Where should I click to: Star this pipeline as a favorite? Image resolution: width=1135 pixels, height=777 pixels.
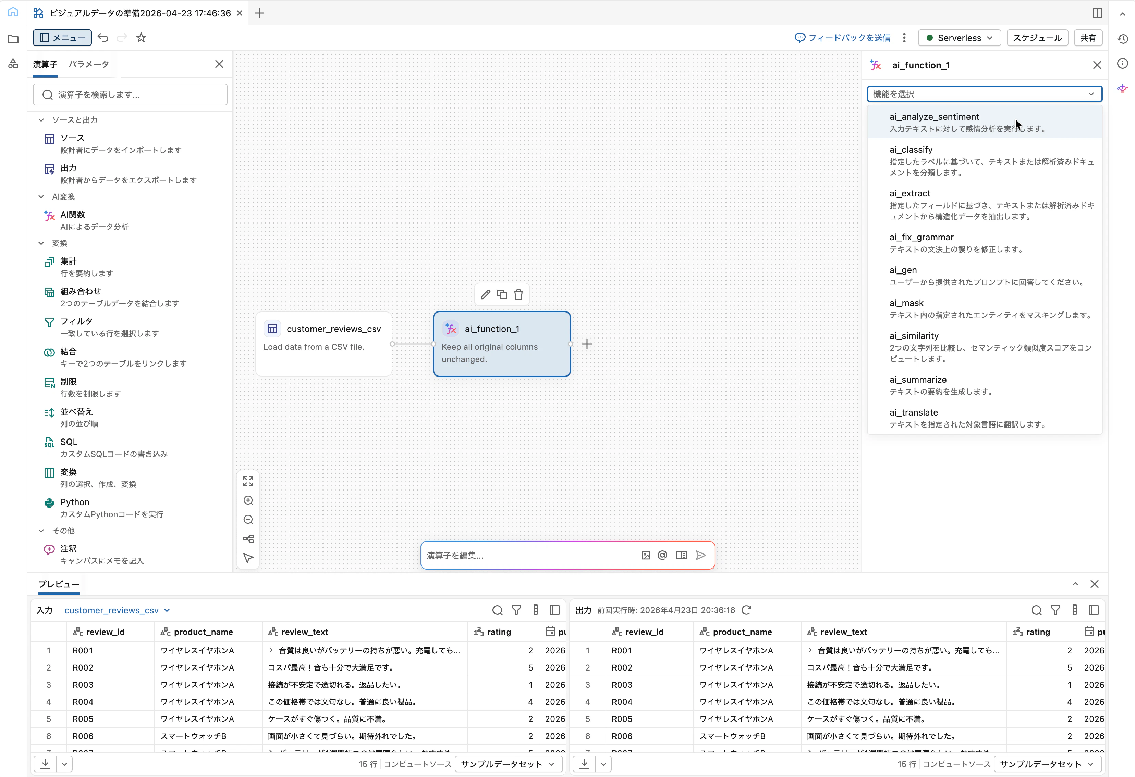point(141,38)
